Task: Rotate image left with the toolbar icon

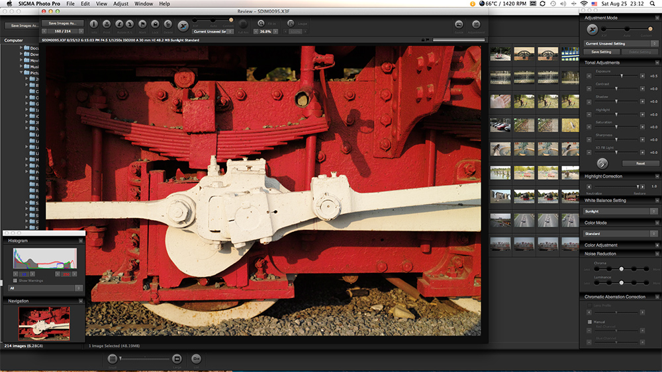Action: (x=119, y=24)
